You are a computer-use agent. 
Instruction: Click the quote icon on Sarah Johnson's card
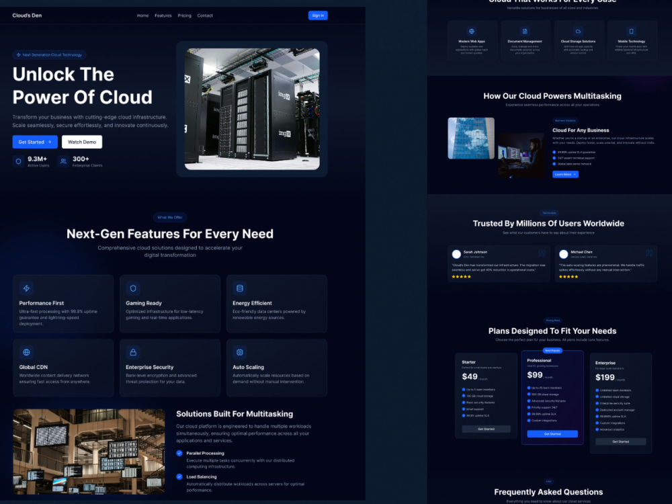tap(542, 253)
